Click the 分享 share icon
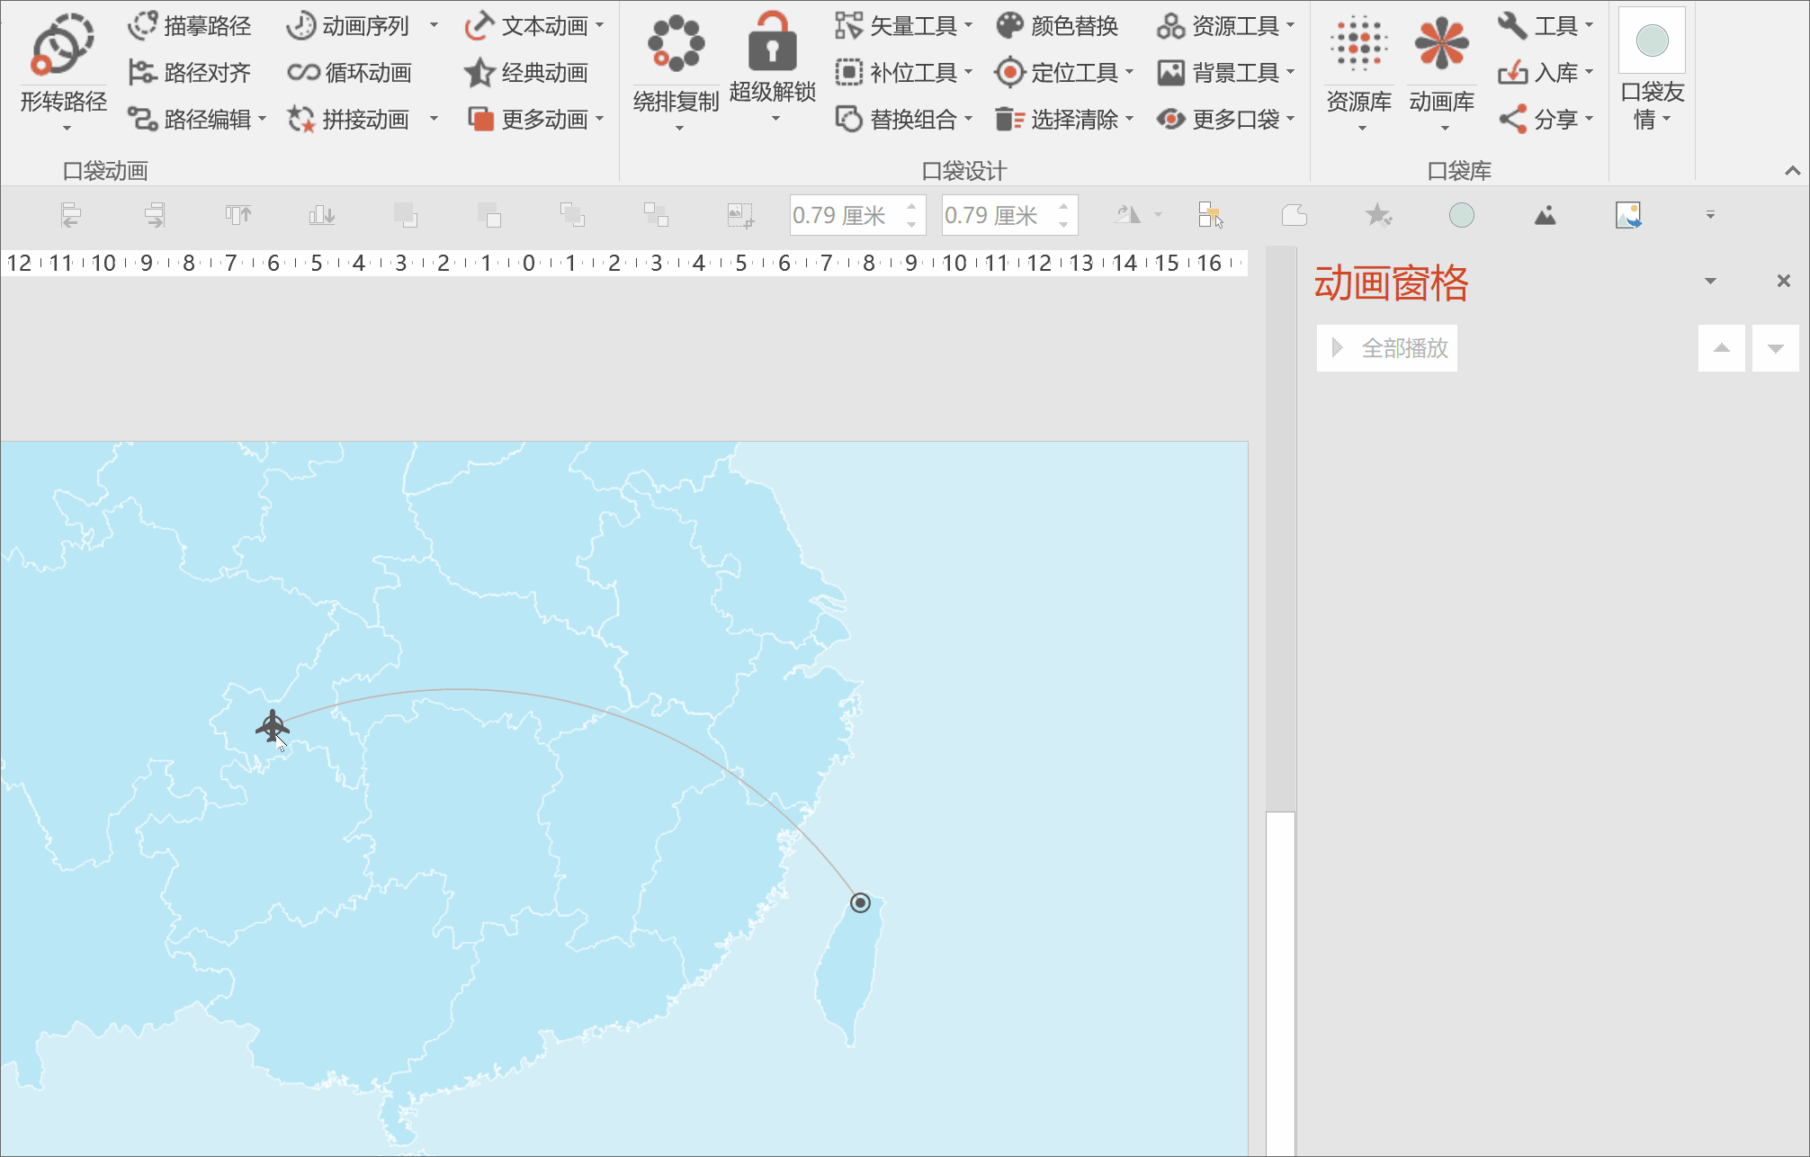 click(1513, 119)
